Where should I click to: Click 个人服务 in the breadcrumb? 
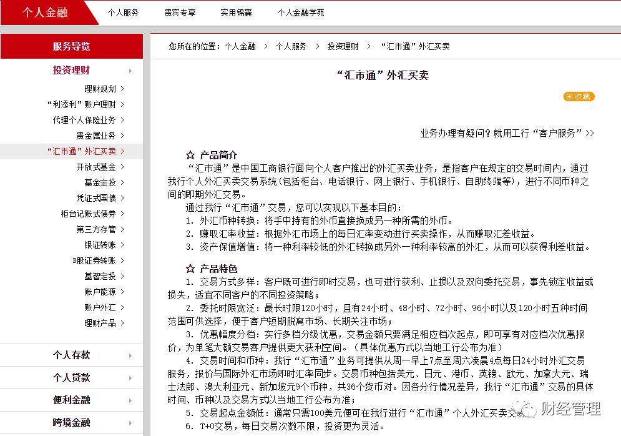pyautogui.click(x=291, y=46)
